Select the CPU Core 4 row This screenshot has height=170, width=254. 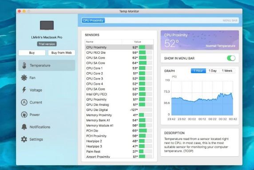coord(119,84)
